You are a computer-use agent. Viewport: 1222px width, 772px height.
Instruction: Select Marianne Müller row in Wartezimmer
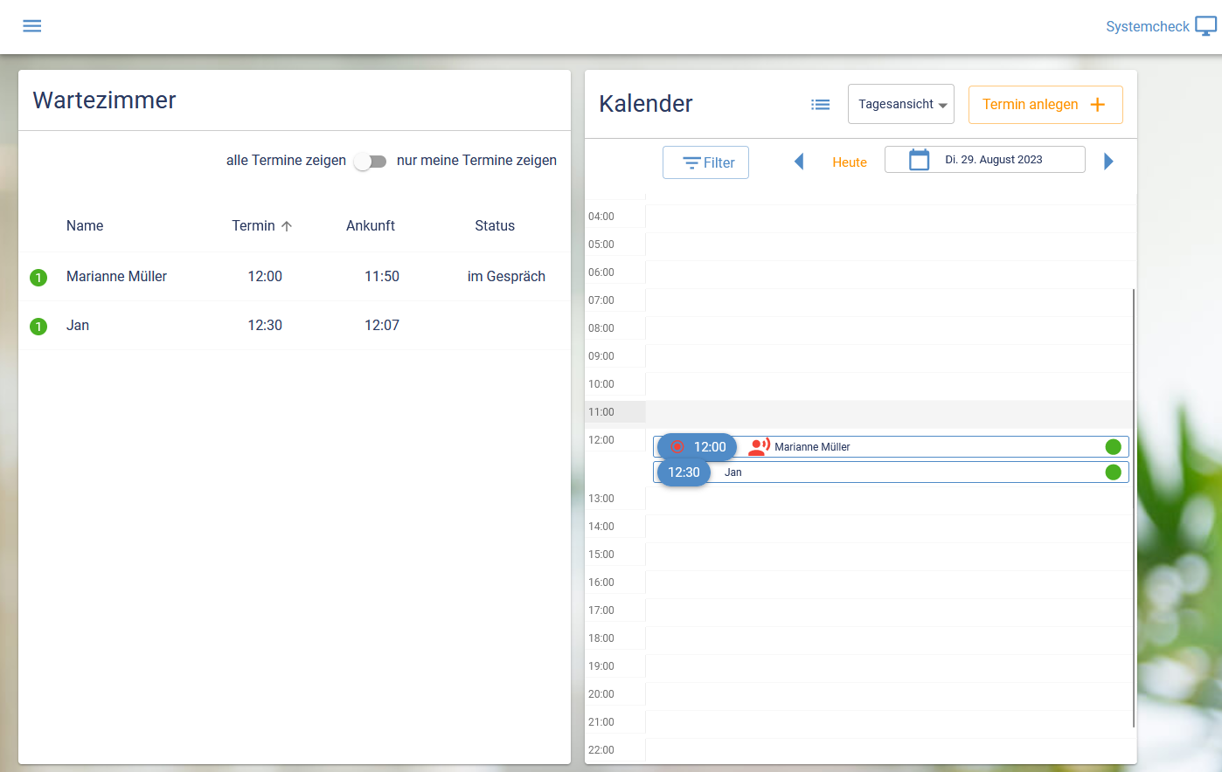click(x=117, y=277)
